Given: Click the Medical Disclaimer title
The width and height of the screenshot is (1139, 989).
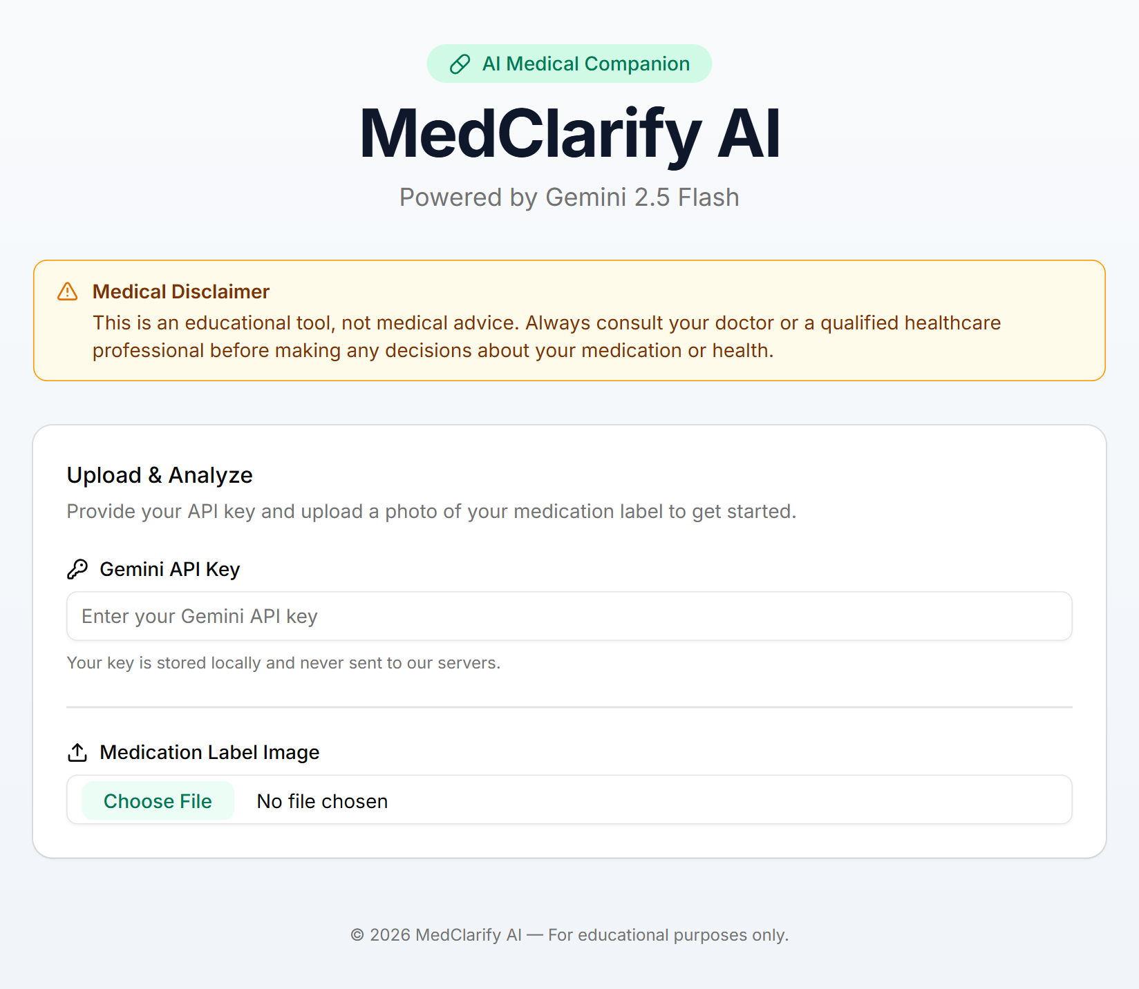Looking at the screenshot, I should 181,291.
